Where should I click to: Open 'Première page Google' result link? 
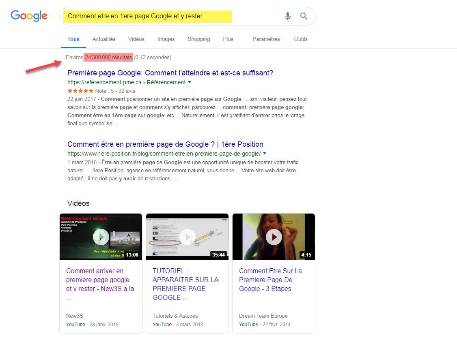(170, 73)
